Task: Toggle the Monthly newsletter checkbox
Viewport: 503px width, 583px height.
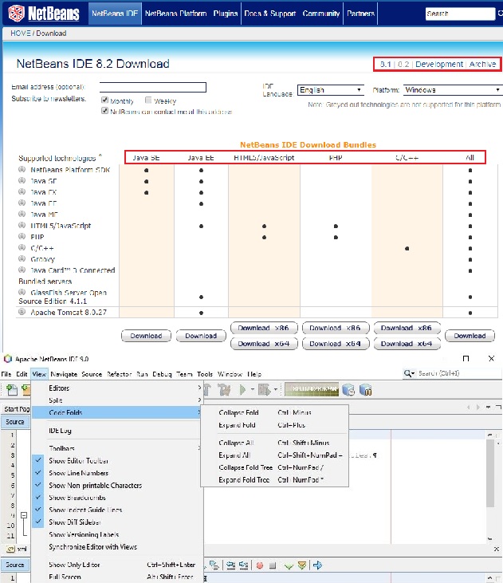Action: click(105, 100)
